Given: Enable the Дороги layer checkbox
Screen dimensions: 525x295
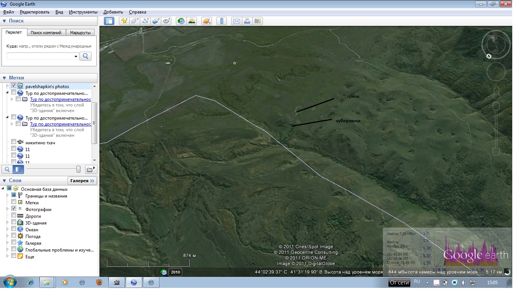Looking at the screenshot, I should 14,216.
